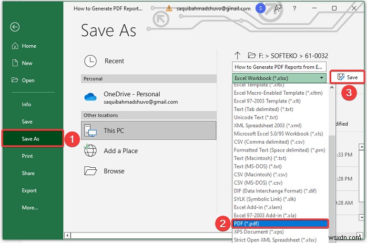Maximize the Excel window
The image size is (367, 243).
pos(334,8)
